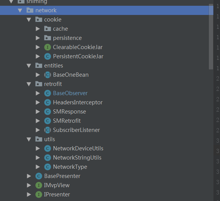220x201 pixels.
Task: Collapse the cookie package
Action: [x=29, y=20]
